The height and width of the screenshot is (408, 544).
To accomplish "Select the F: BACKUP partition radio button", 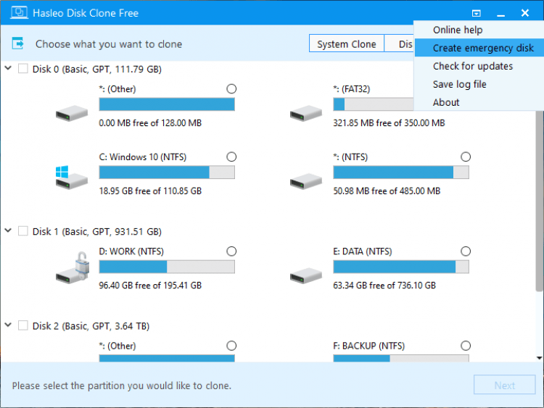I will coord(466,346).
